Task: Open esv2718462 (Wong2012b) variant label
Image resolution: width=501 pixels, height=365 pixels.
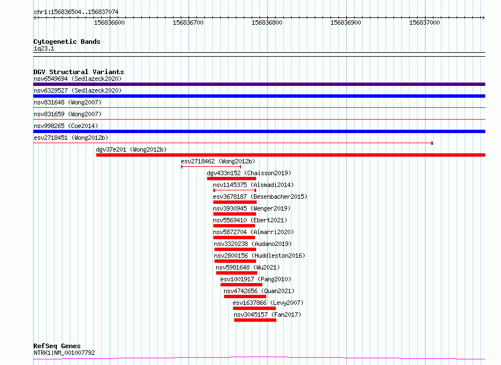Action: pos(218,161)
